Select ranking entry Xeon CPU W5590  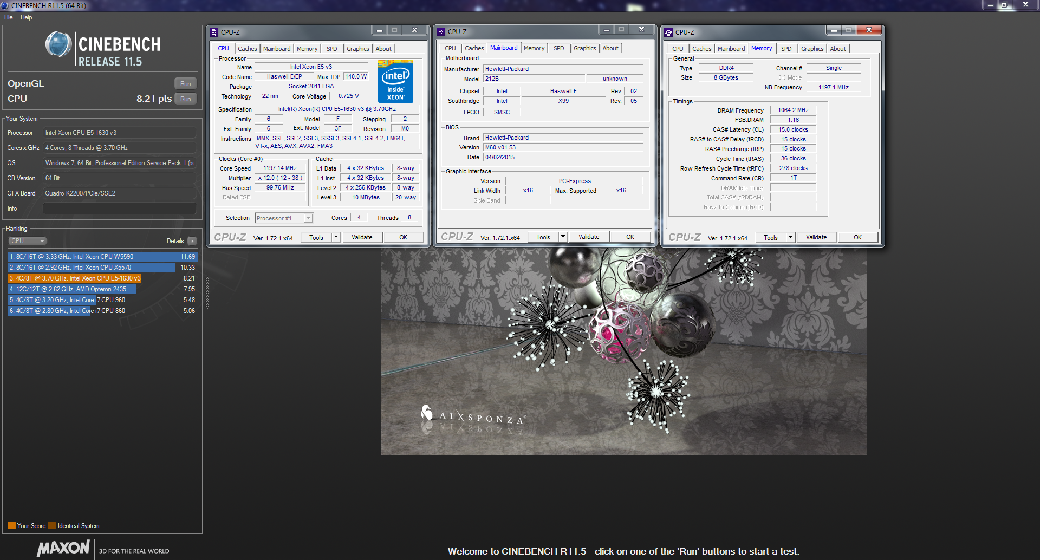click(102, 257)
